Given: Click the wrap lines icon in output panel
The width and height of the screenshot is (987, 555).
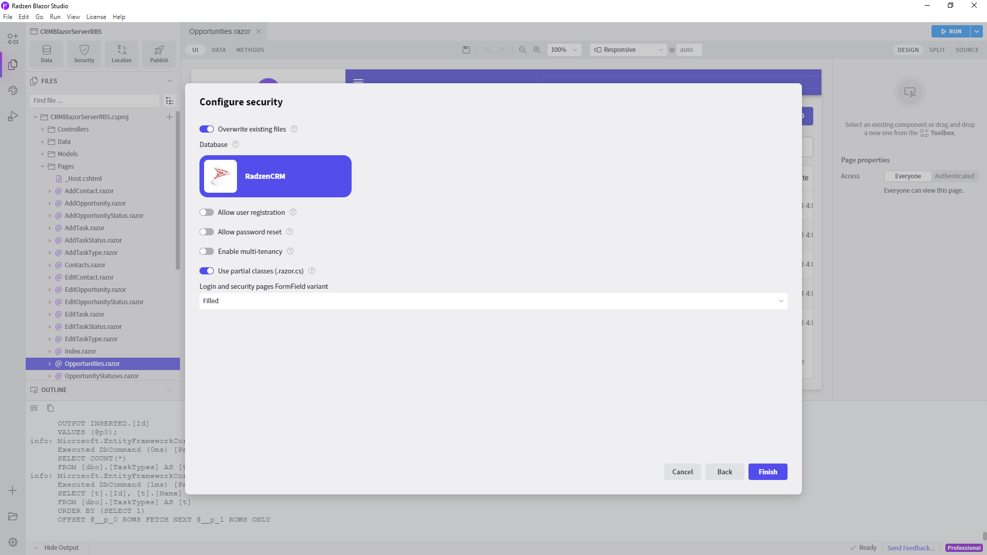Looking at the screenshot, I should [x=34, y=408].
